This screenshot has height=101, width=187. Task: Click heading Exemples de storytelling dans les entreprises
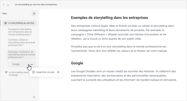[110, 18]
